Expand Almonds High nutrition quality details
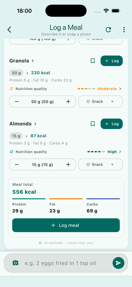This screenshot has width=132, height=287. (104, 152)
